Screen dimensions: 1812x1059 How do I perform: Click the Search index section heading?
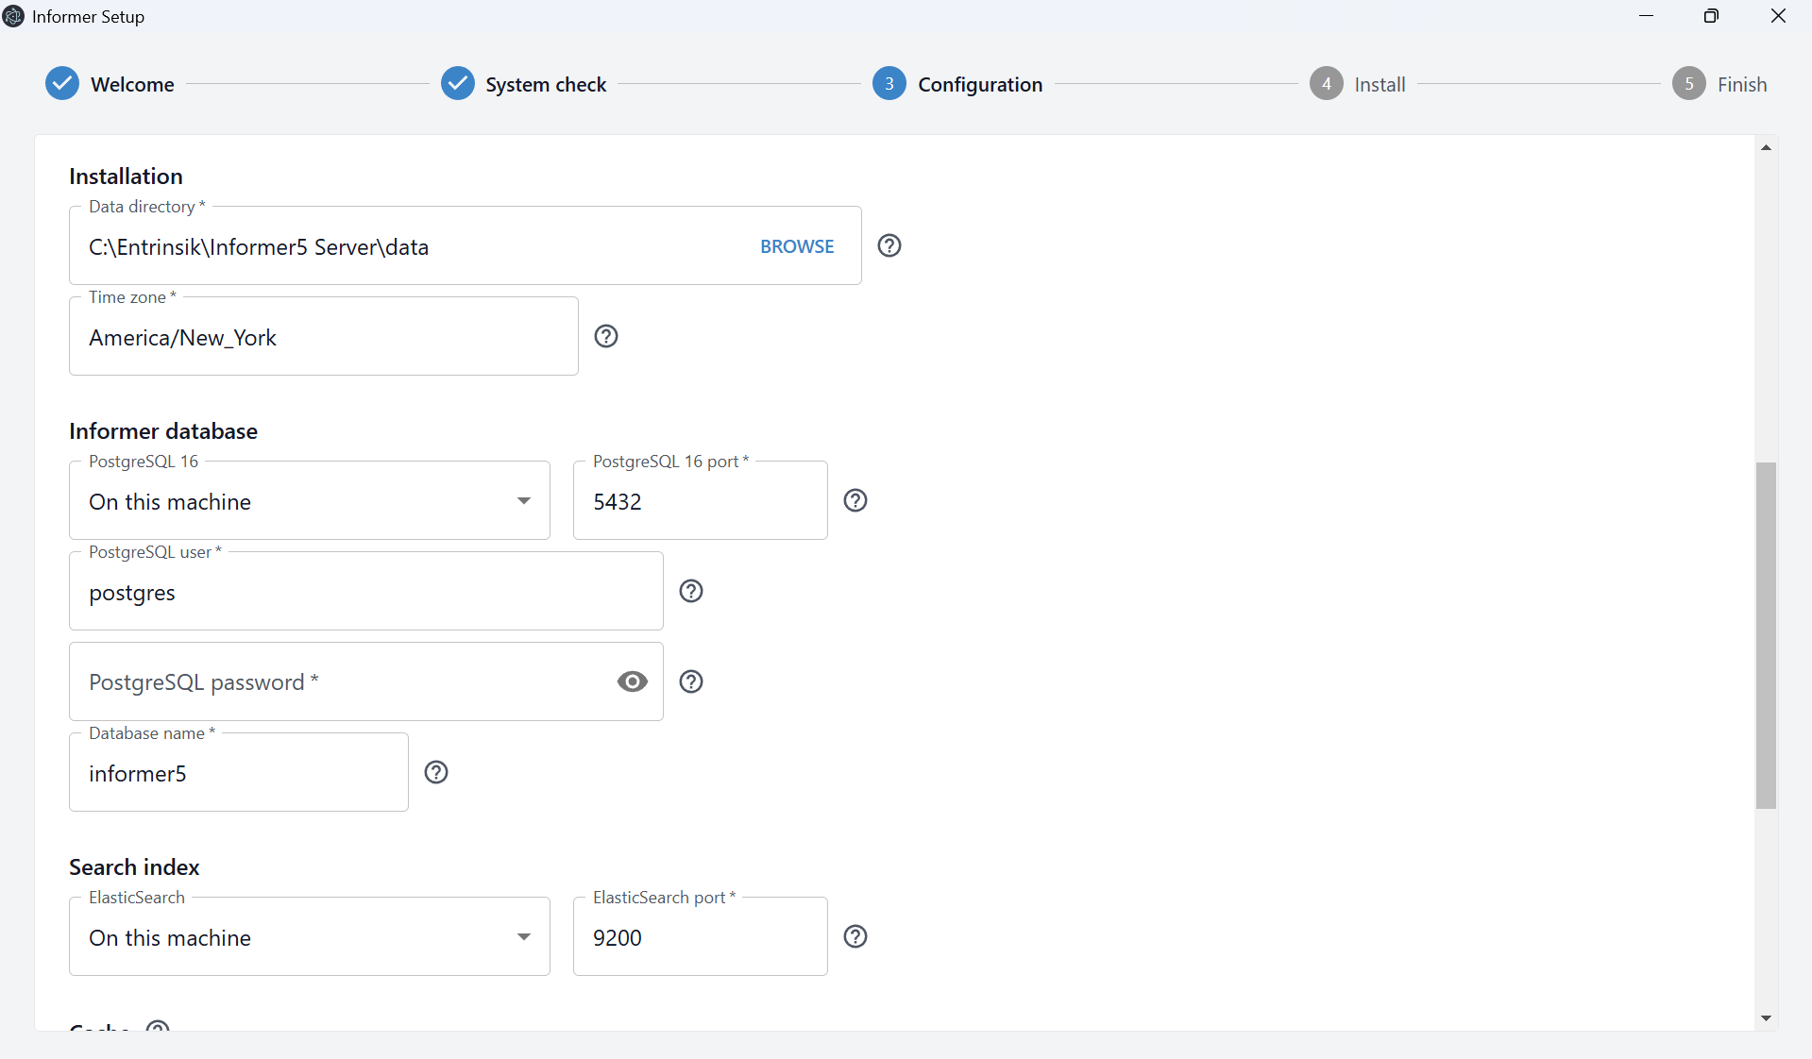[x=134, y=867]
